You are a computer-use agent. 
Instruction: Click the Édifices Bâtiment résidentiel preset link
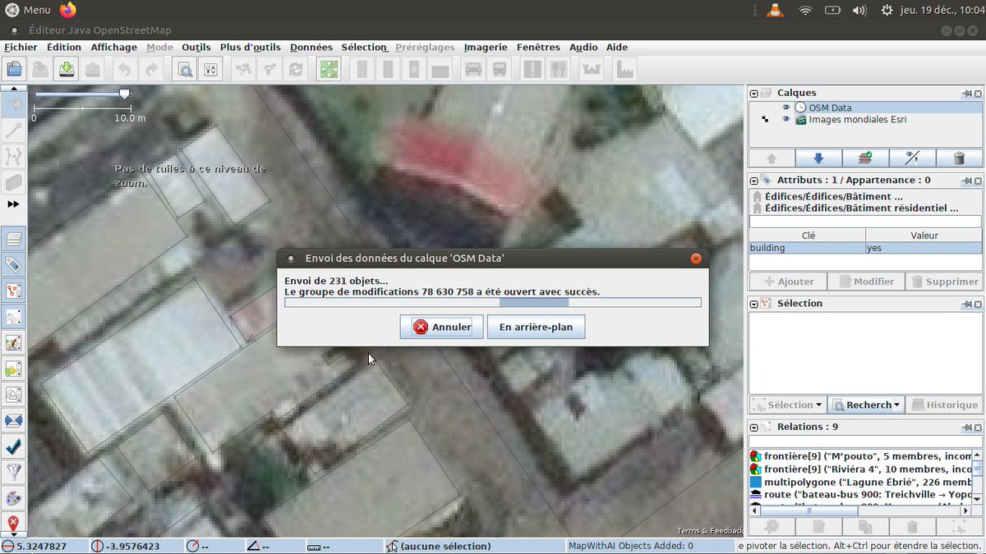pos(861,208)
